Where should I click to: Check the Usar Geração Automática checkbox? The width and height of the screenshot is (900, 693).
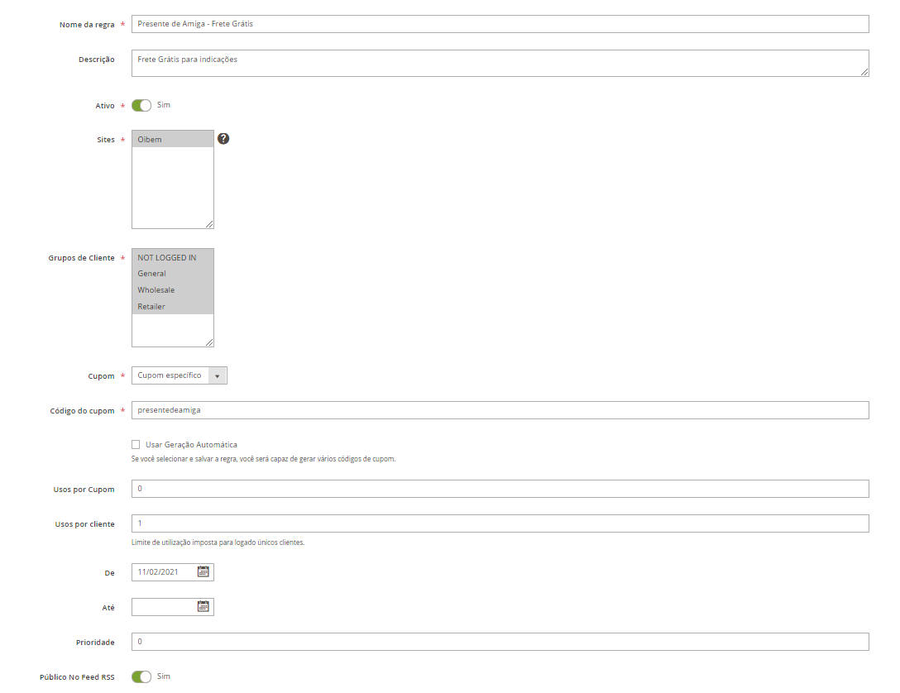(136, 445)
